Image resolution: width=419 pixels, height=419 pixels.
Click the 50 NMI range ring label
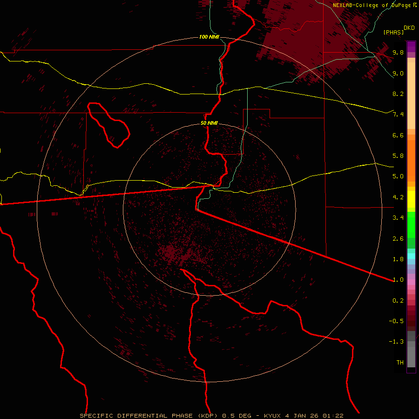click(x=209, y=123)
